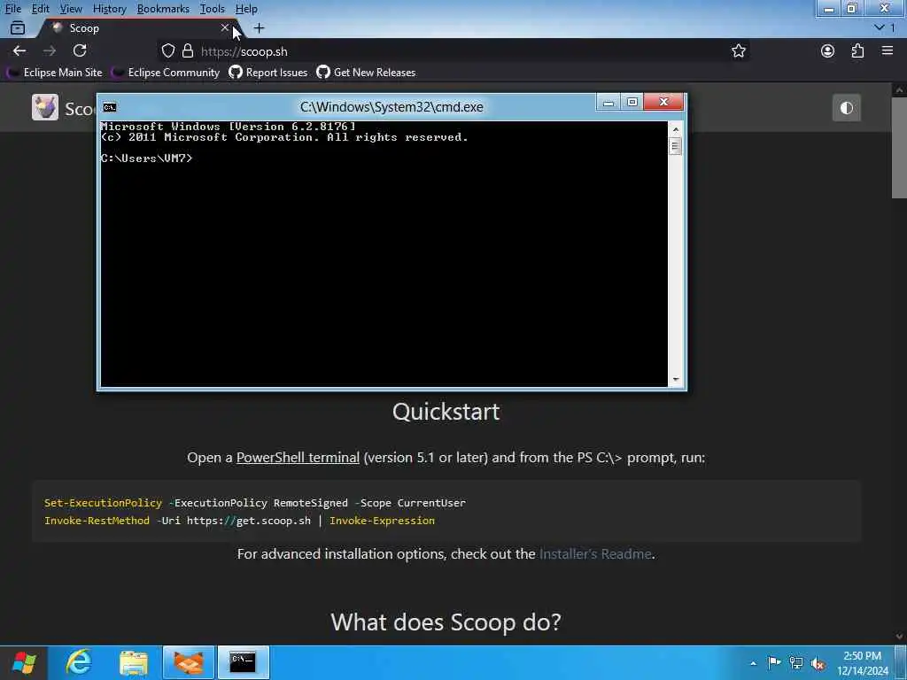Click cmd window scroll down arrow

[x=675, y=380]
